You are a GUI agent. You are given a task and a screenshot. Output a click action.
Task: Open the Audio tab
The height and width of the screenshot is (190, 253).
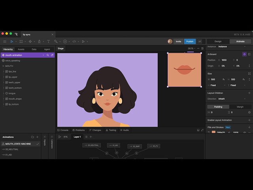coord(125,130)
